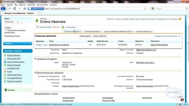Go back with the browser back arrow
This screenshot has width=189, height=106.
point(3,9)
